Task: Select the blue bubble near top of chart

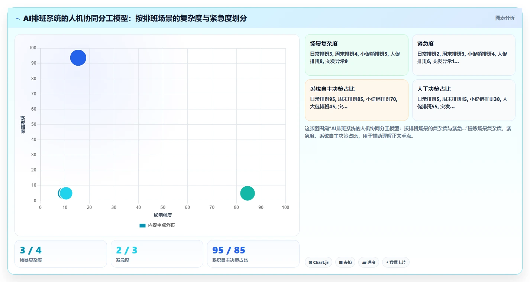Action: point(78,58)
